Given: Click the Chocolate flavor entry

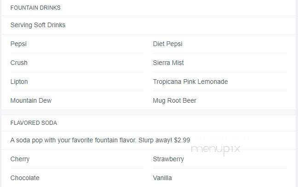Looking at the screenshot, I should (25, 178).
